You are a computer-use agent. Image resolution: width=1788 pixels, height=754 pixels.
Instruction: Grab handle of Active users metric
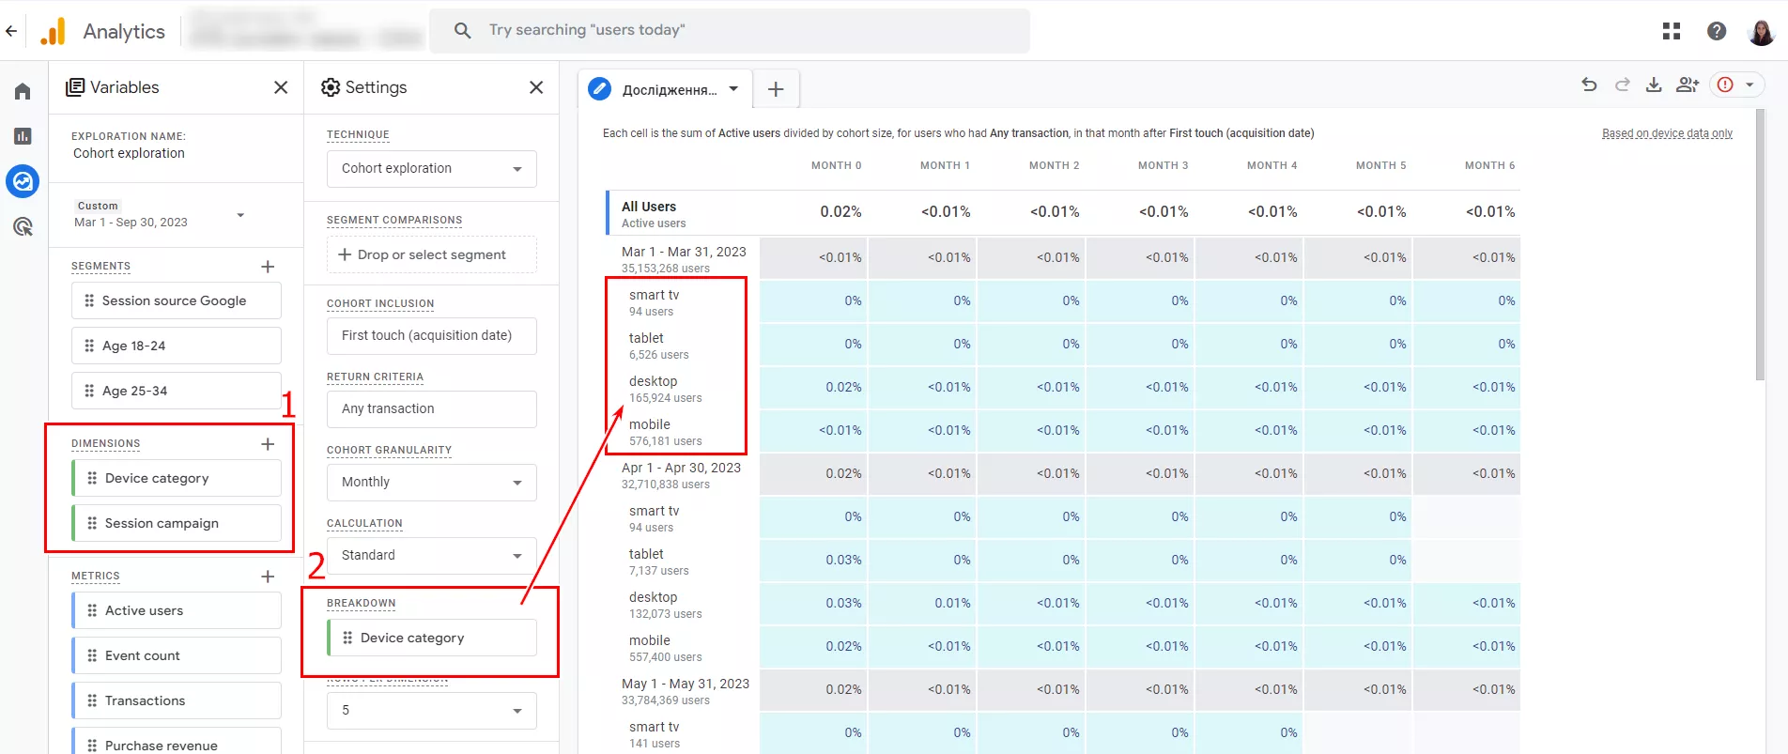(x=92, y=610)
